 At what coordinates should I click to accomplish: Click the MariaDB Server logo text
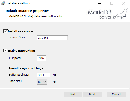tap(100, 14)
